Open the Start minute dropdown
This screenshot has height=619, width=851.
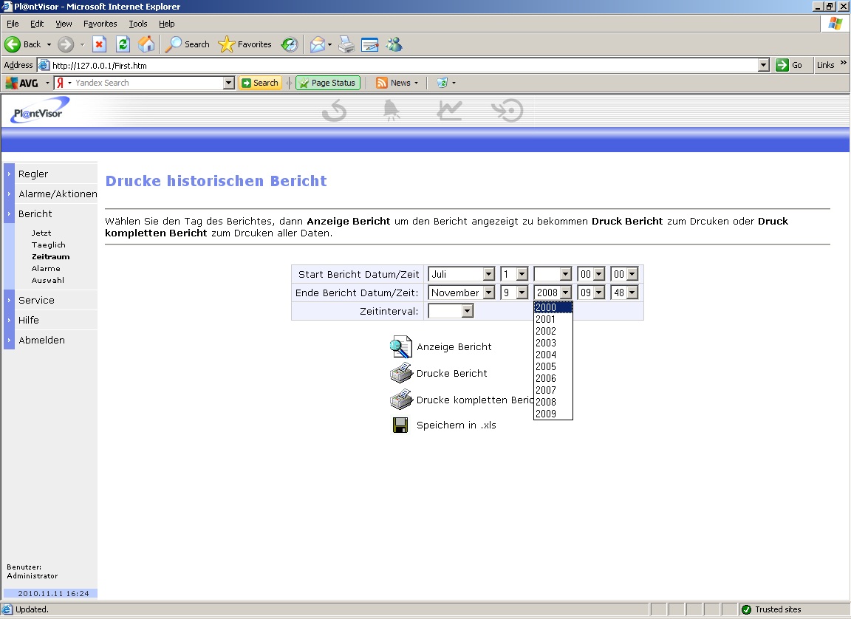pos(624,275)
